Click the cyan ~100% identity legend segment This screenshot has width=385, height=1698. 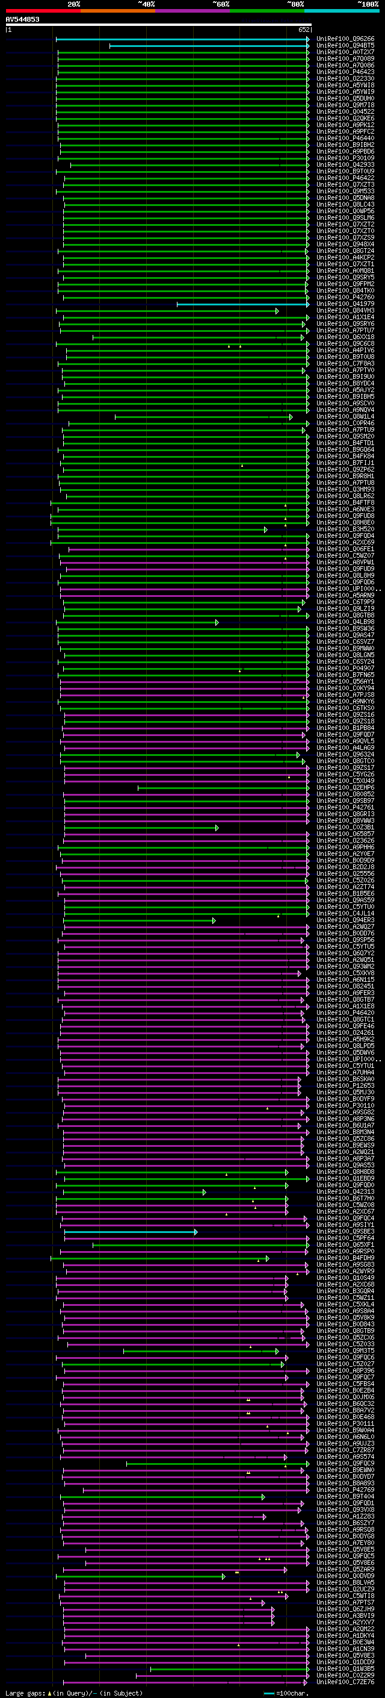[342, 11]
